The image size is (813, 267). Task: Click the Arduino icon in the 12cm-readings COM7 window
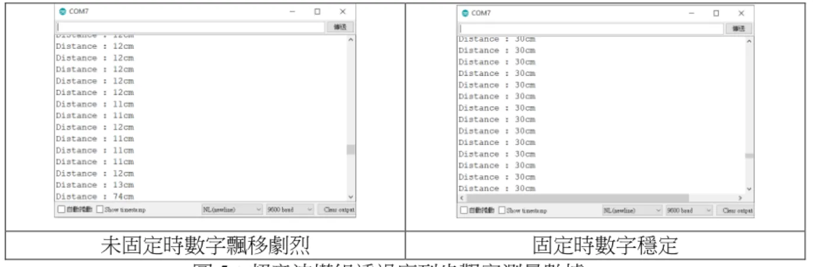point(61,12)
